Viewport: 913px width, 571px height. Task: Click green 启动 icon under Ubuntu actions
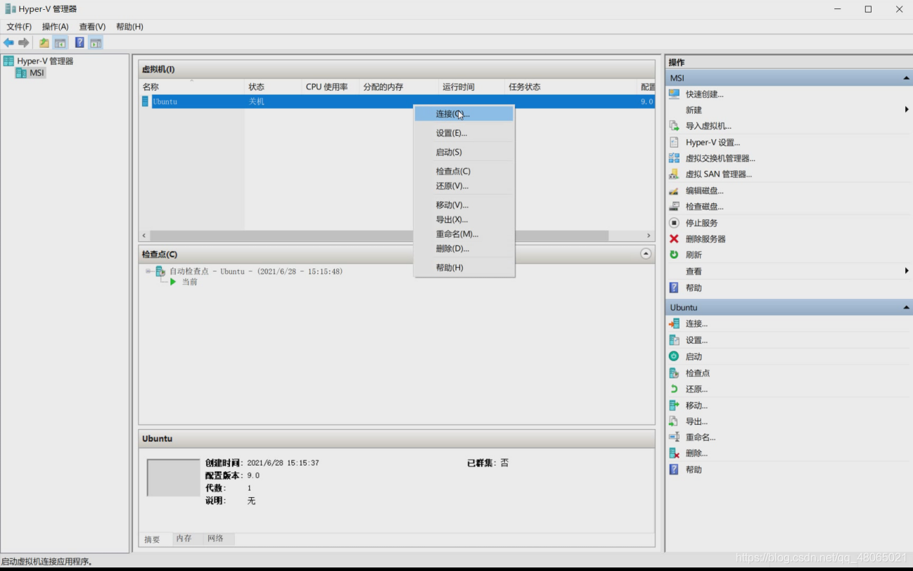(674, 357)
